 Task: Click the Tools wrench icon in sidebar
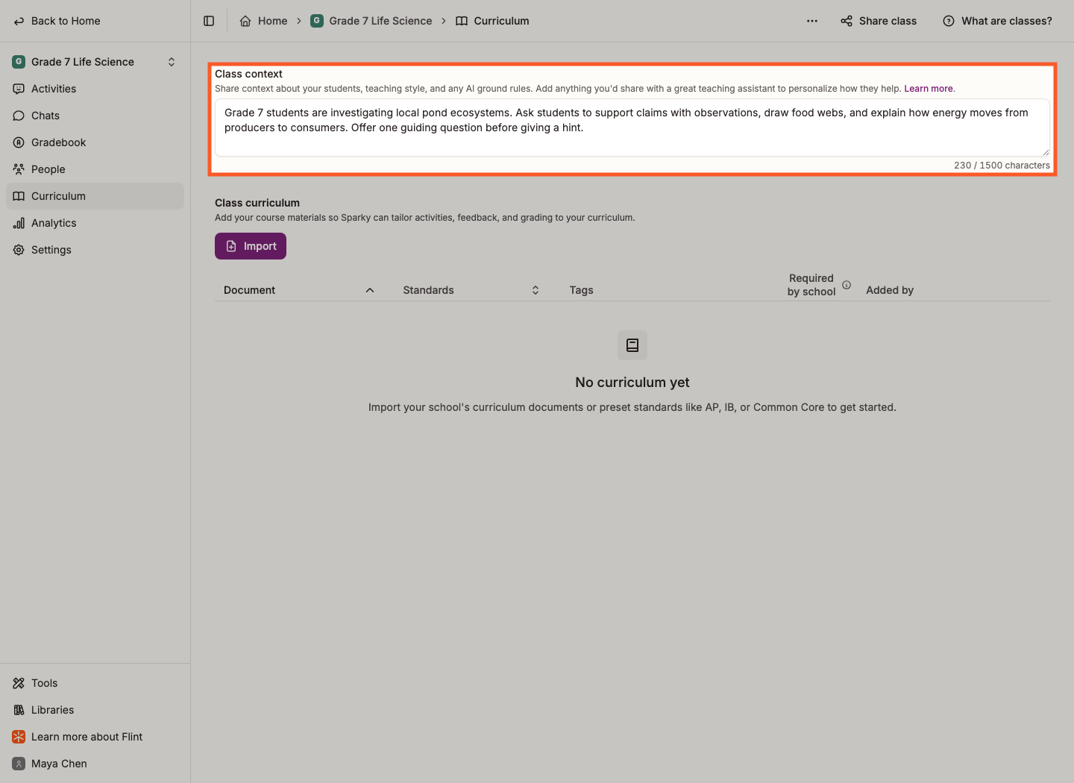19,683
